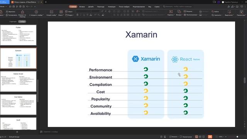Viewport: 247px width, 139px height.
Task: Open a new document tab plus button
Action: (46, 2)
